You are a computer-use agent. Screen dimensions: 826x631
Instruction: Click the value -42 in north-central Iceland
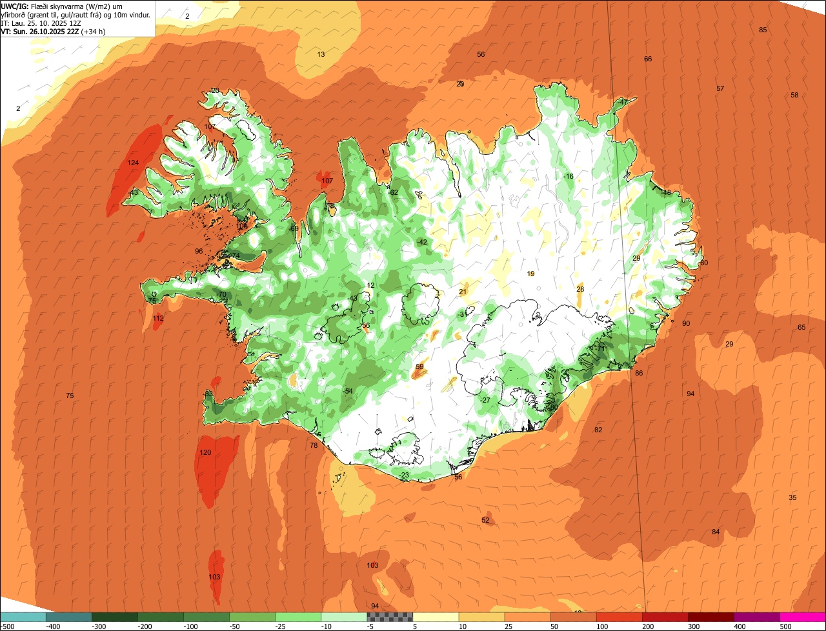click(x=422, y=243)
